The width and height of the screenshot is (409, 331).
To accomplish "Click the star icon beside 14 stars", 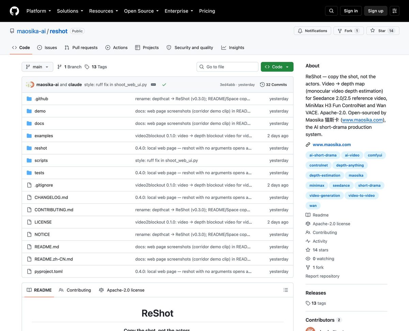I will [x=308, y=250].
